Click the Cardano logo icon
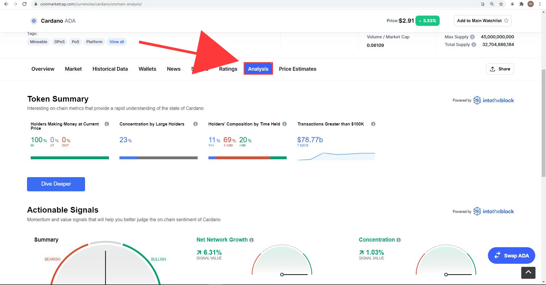The width and height of the screenshot is (546, 285). [x=34, y=21]
